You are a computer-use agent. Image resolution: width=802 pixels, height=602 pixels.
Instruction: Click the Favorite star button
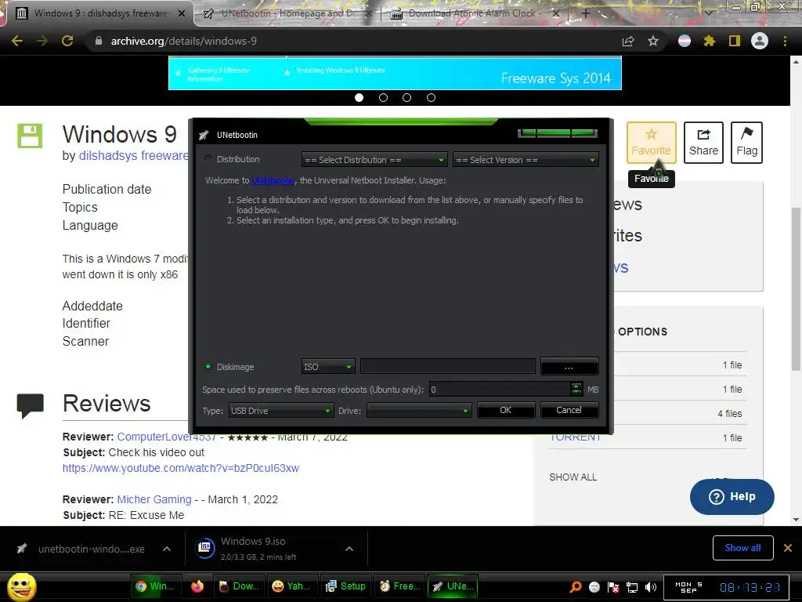coord(651,143)
